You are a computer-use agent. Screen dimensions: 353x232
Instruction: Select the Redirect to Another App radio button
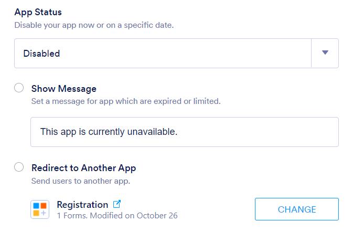click(x=19, y=167)
